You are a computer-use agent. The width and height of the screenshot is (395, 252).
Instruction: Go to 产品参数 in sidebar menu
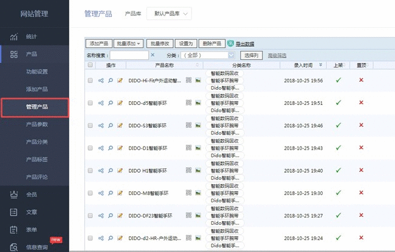pos(36,124)
